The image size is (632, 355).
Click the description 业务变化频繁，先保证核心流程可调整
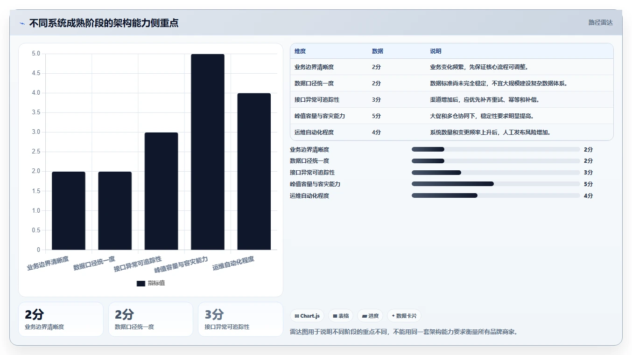pos(479,67)
